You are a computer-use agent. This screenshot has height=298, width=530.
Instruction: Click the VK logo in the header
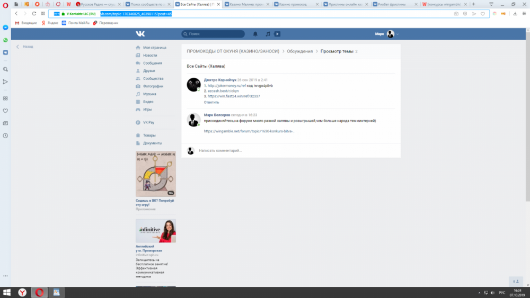140,34
